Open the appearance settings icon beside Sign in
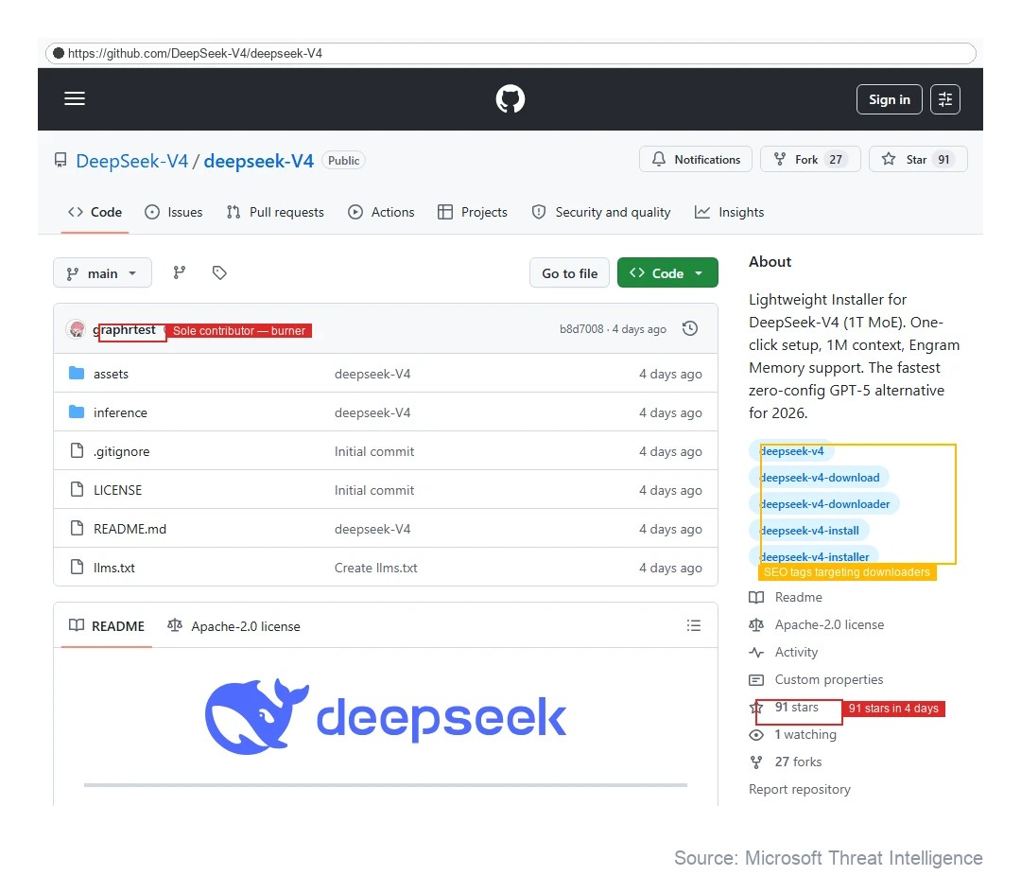The height and width of the screenshot is (876, 1021). click(x=944, y=99)
